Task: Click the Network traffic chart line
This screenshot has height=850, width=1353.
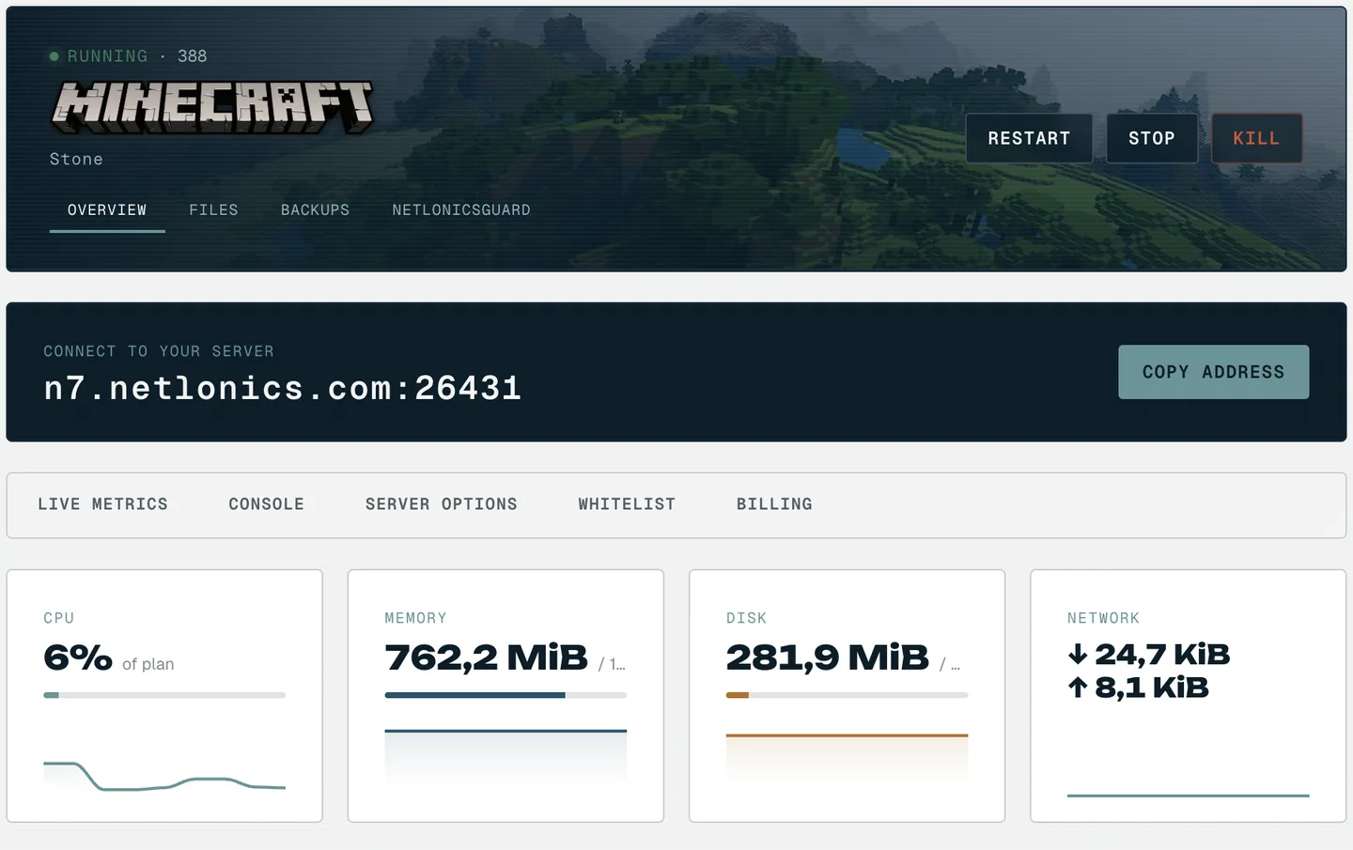Action: click(1188, 796)
